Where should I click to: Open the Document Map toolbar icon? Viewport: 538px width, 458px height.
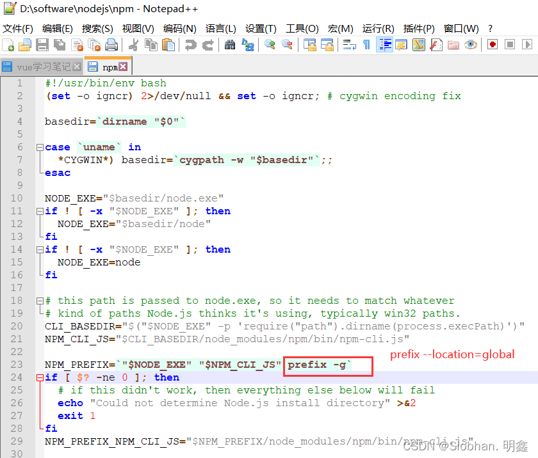pos(419,45)
